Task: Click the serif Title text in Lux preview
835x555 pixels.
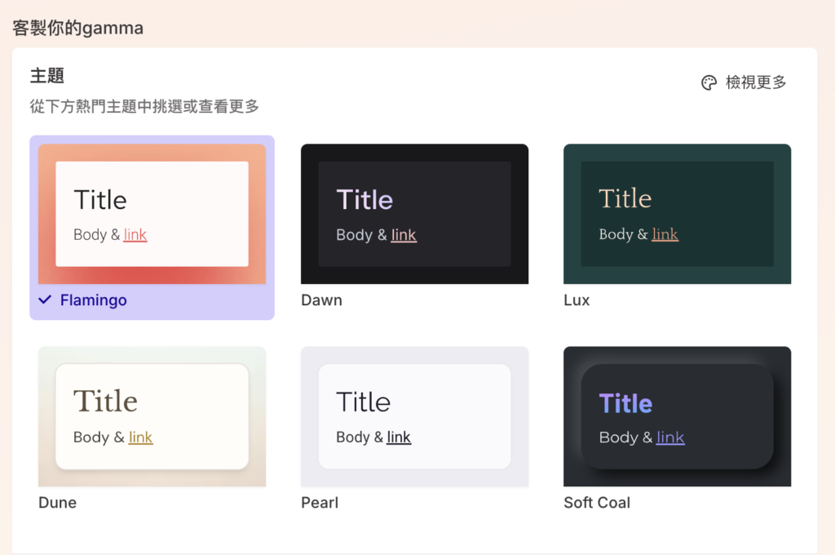Action: [x=625, y=198]
